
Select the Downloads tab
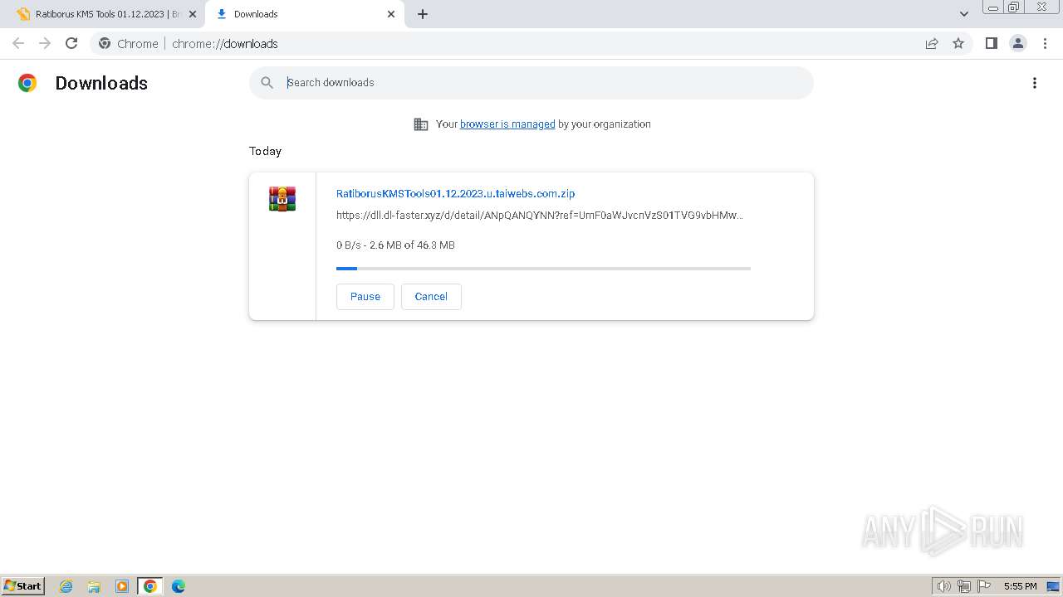(304, 14)
